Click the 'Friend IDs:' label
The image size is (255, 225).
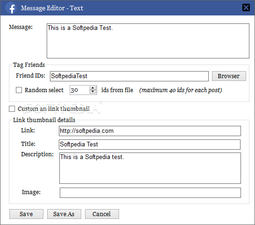(x=30, y=76)
